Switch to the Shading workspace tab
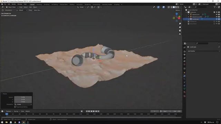The height and width of the screenshot is (124, 221). (72, 4)
